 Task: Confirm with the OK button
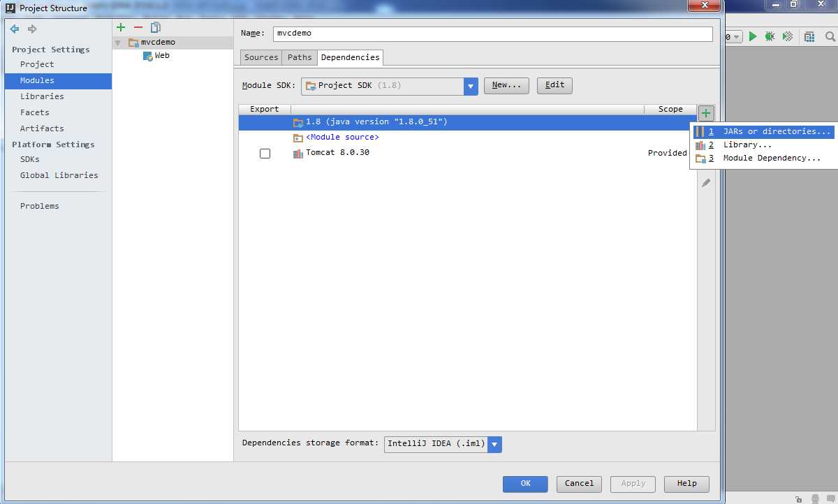pyautogui.click(x=525, y=484)
